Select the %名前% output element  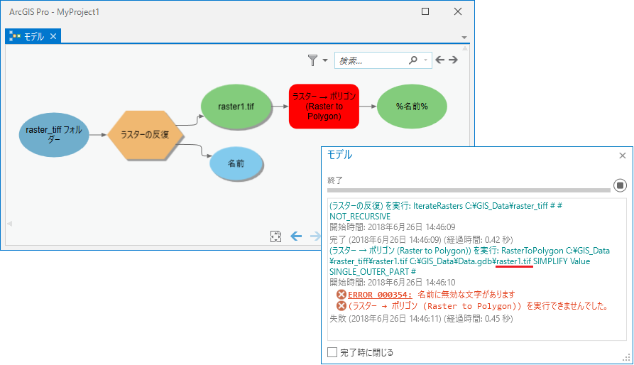coord(412,107)
